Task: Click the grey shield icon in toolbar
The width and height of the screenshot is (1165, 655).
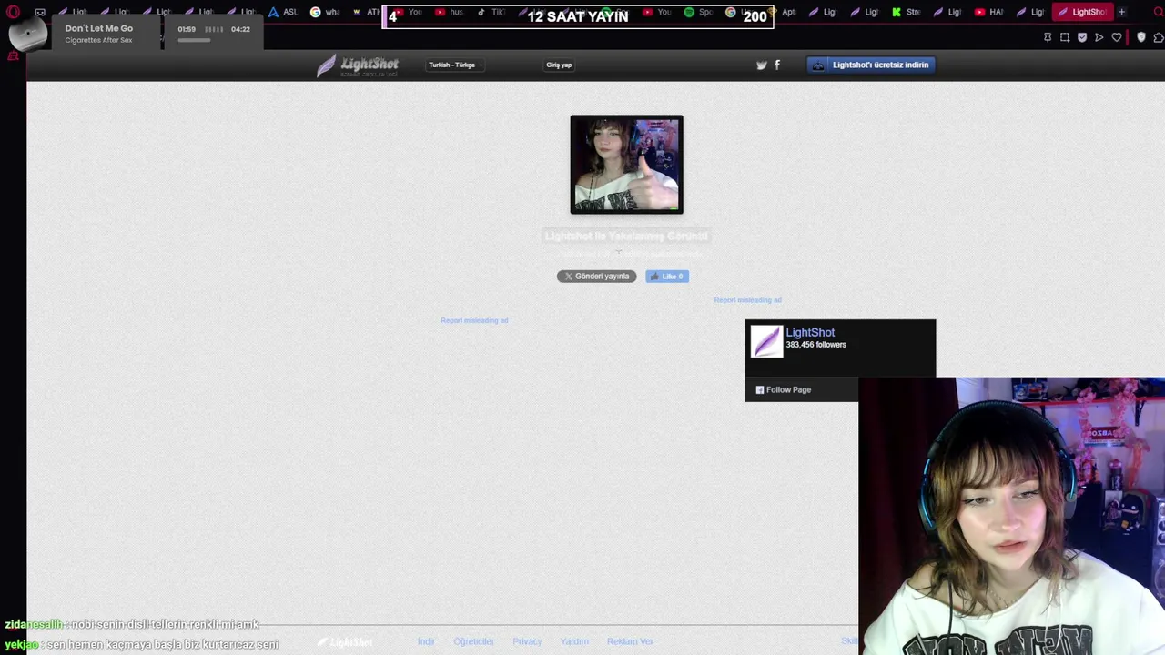Action: click(x=1141, y=37)
